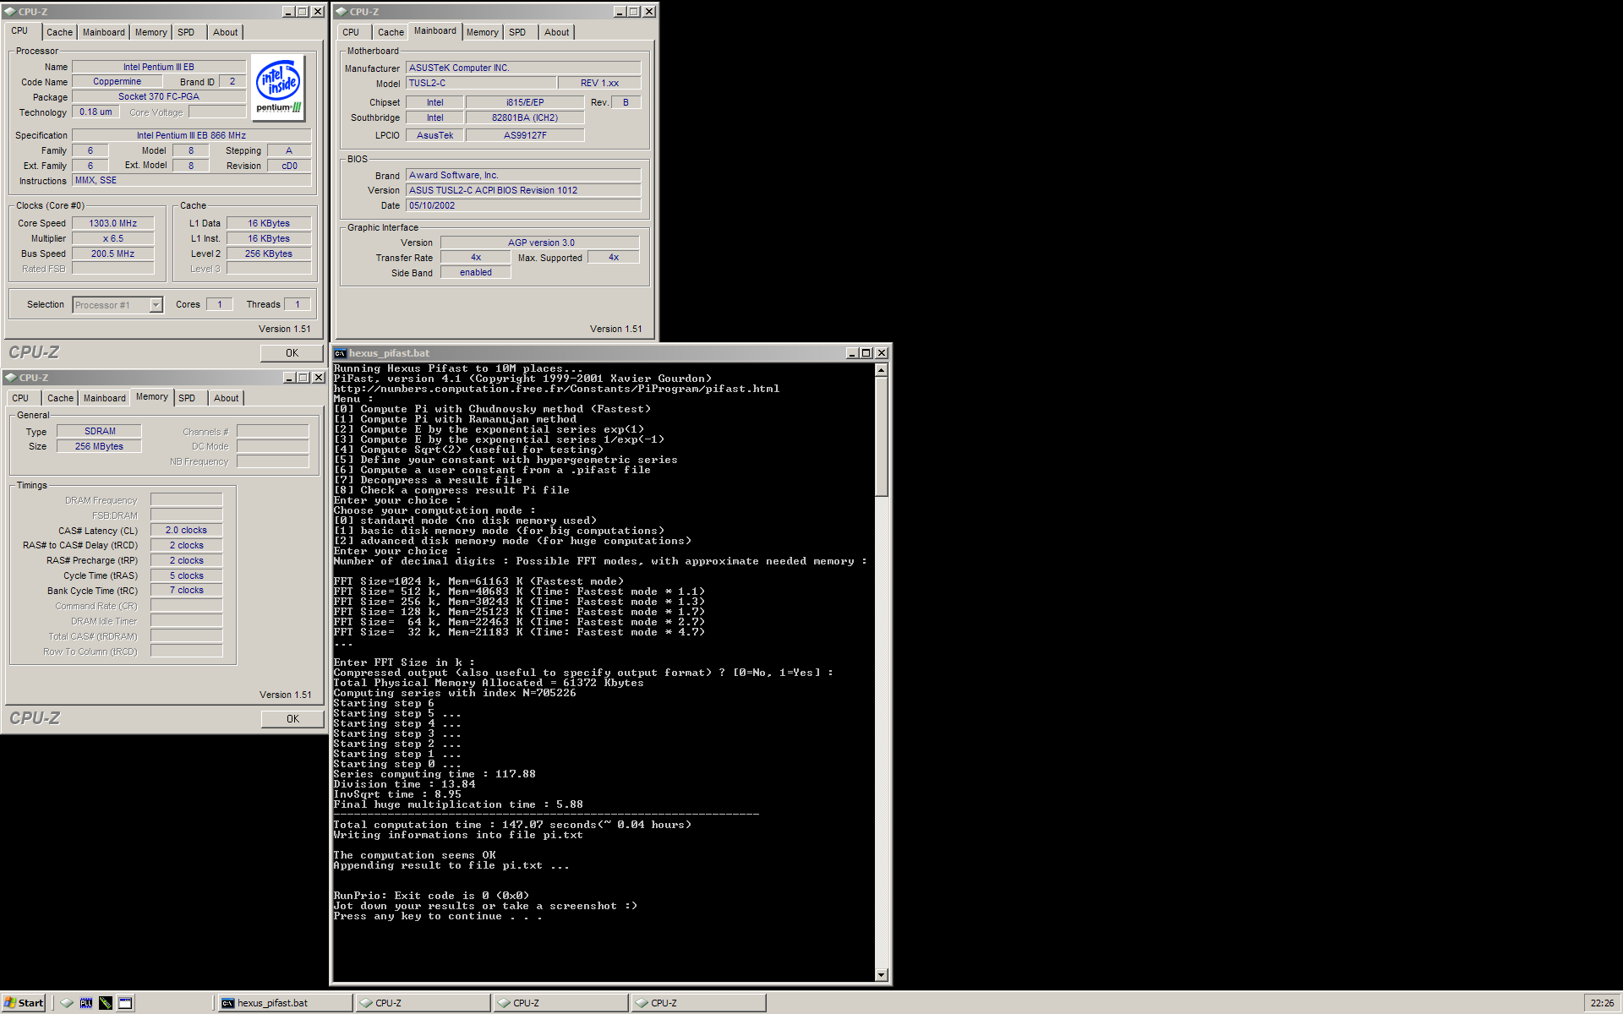
Task: Click the Southbridge field 82801BA (ICH2)
Action: click(x=525, y=117)
